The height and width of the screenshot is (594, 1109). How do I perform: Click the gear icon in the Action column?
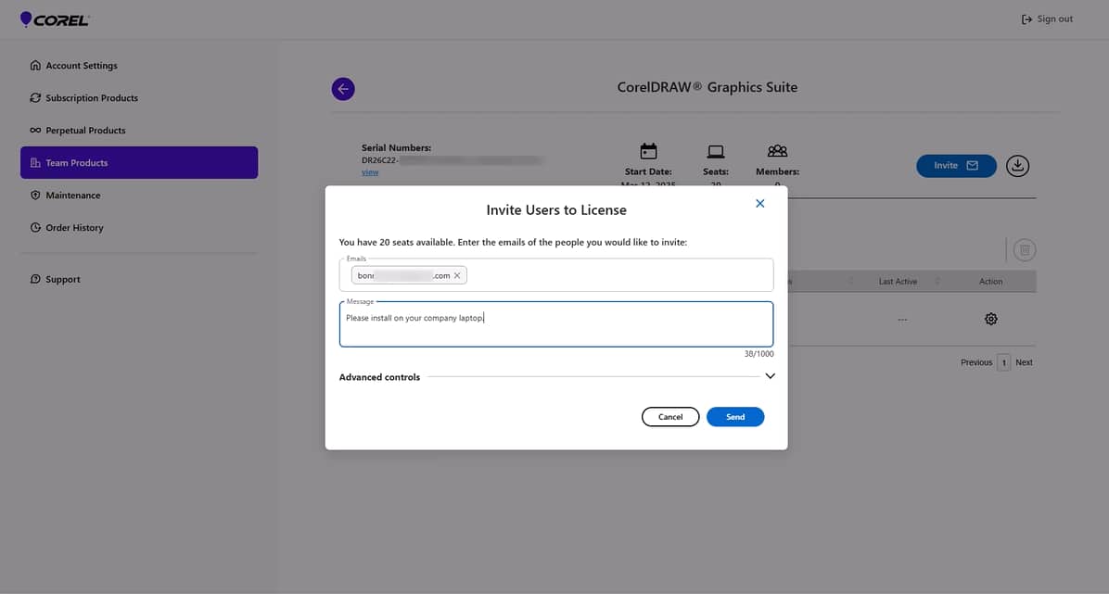click(990, 318)
